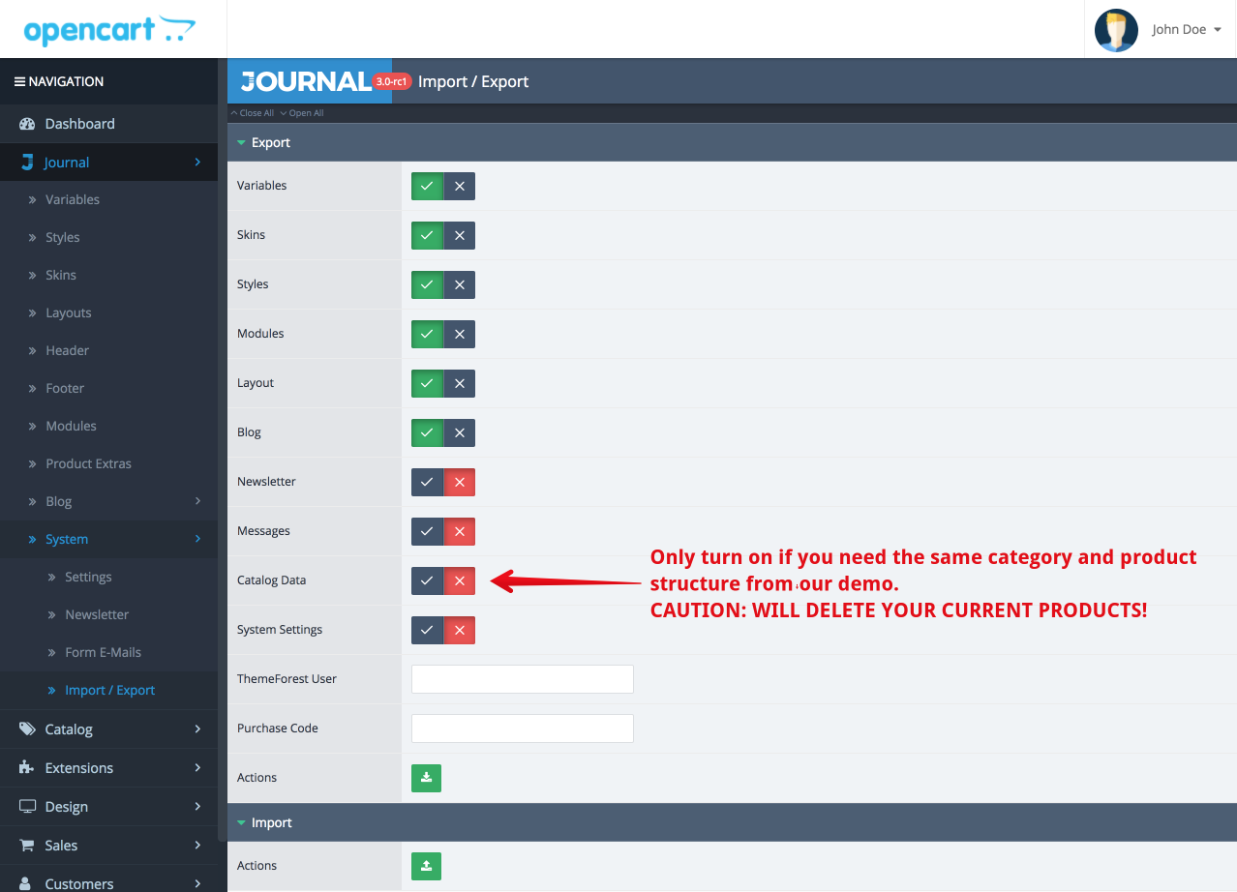Click the Journal J icon in sidebar
Screen dimensions: 1237x892
click(x=27, y=163)
